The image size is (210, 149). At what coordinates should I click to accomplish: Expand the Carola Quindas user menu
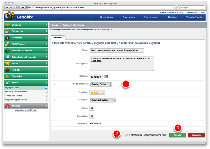(x=168, y=12)
